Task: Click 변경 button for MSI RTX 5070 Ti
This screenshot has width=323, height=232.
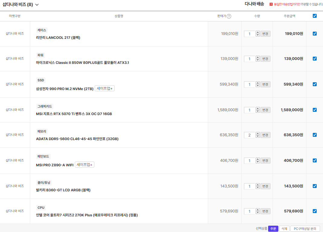Action: (x=265, y=110)
